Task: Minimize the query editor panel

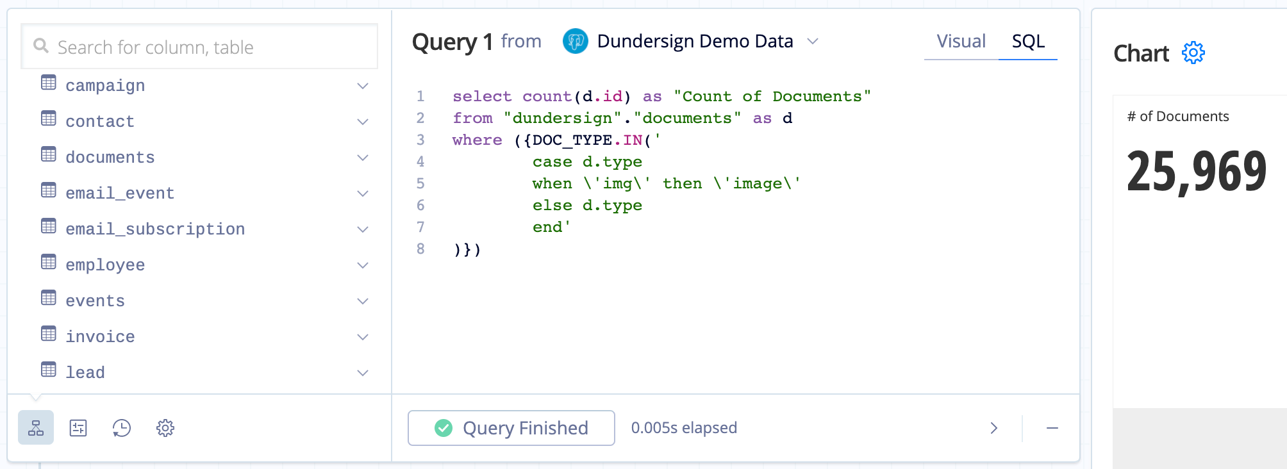Action: point(1052,428)
